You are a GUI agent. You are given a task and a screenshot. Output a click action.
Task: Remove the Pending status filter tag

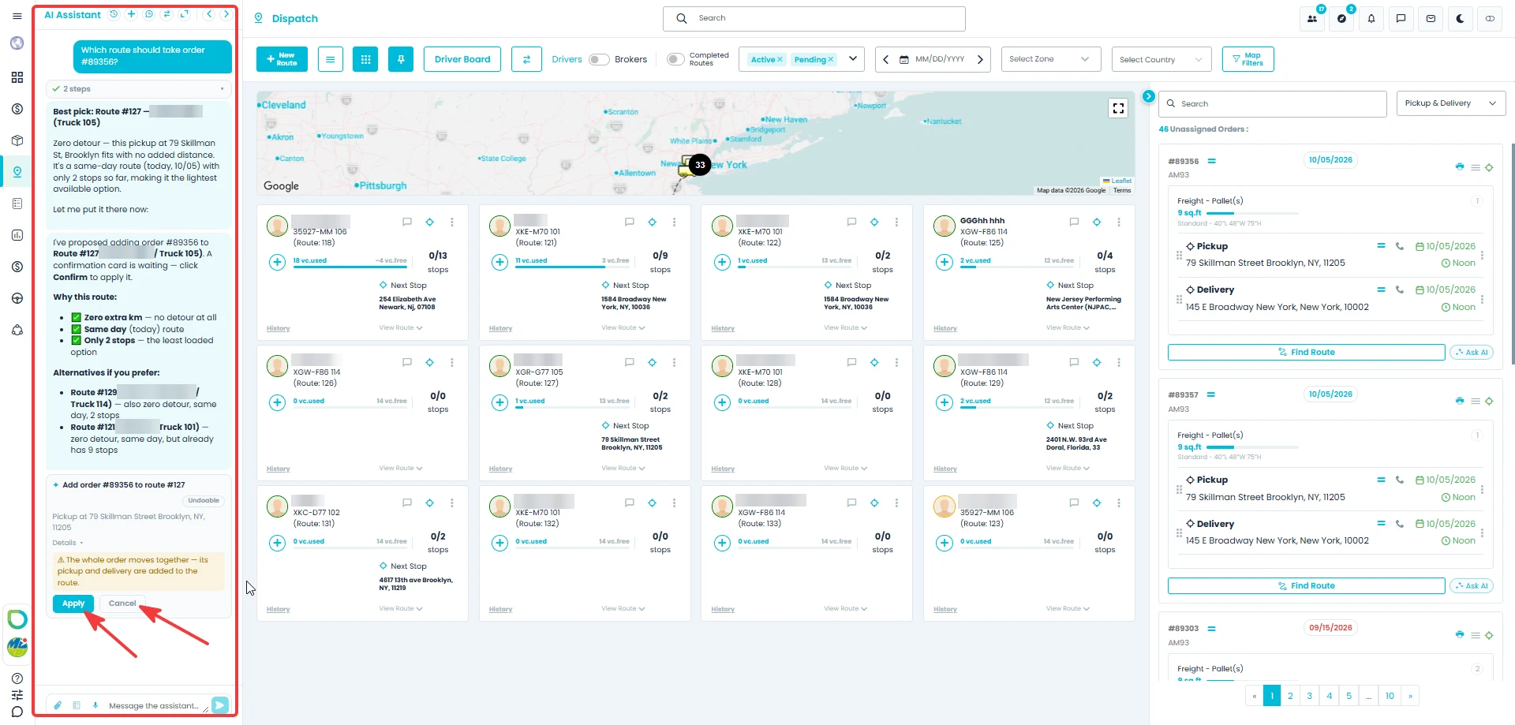(830, 59)
